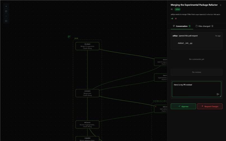Zoom out with the minus control
Viewport: 226px width, 141px height.
[6, 16]
